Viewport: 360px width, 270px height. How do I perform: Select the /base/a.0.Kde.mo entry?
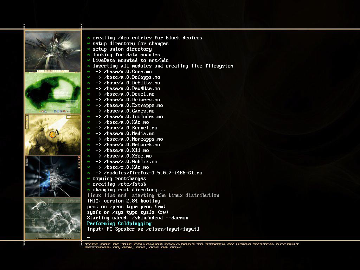pos(118,122)
